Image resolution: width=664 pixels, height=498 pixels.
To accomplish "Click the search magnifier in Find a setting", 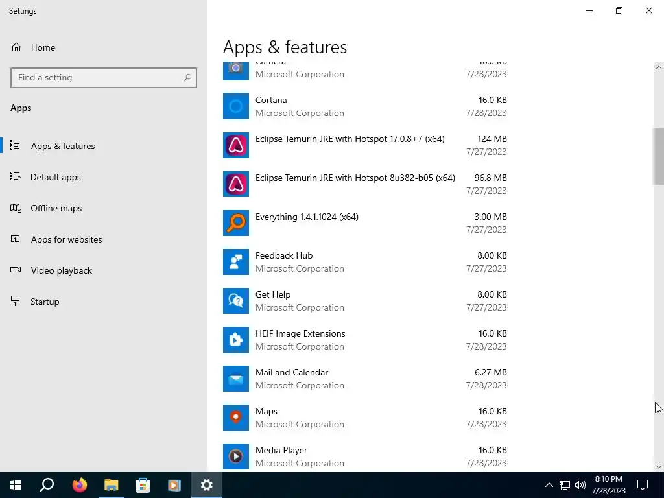I will point(187,78).
